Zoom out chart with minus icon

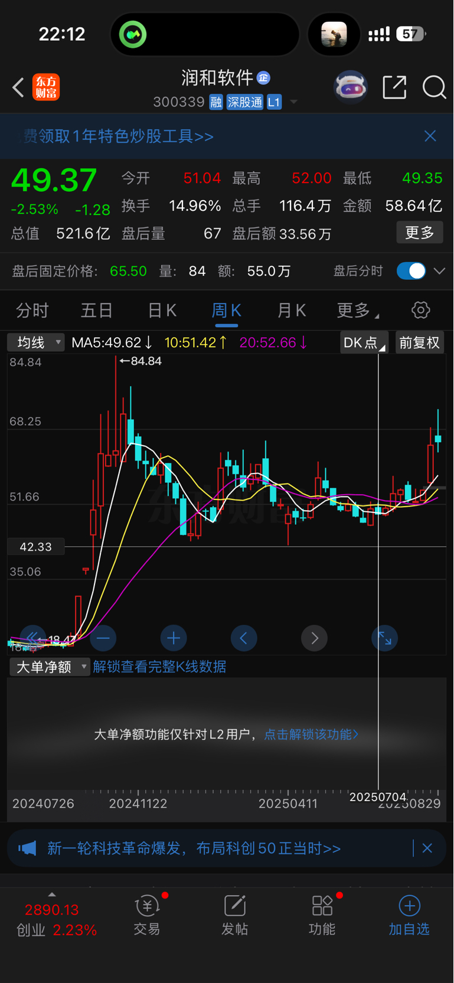click(x=103, y=638)
